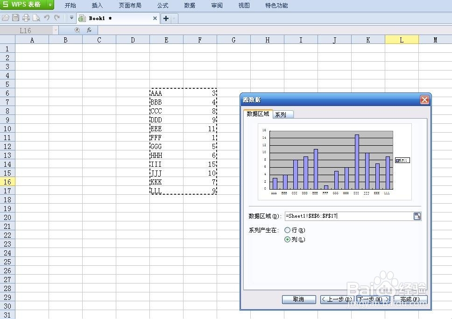Close the 源数据 dialog with X
This screenshot has width=452, height=319.
(424, 100)
